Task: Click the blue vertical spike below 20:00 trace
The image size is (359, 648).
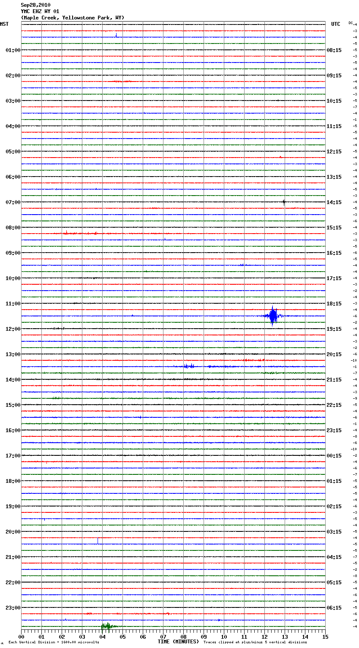Action: pos(98,541)
